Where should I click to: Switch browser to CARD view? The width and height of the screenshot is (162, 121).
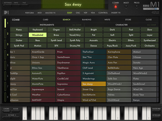(x=46, y=19)
